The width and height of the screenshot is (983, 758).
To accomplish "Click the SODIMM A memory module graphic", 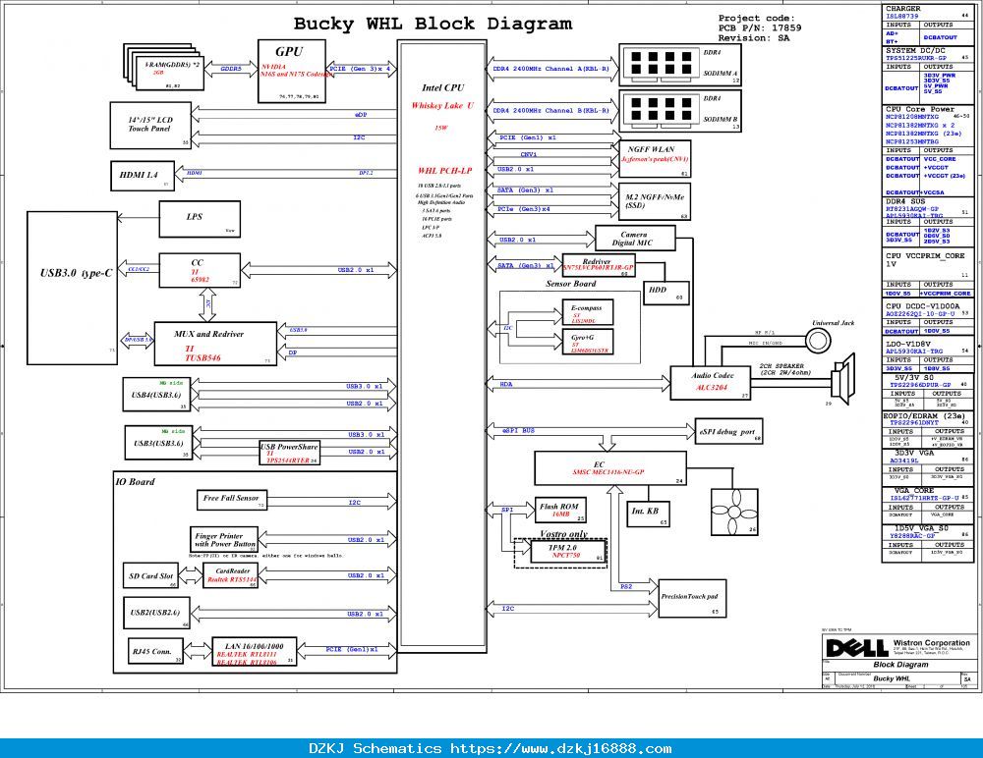I will [x=662, y=65].
